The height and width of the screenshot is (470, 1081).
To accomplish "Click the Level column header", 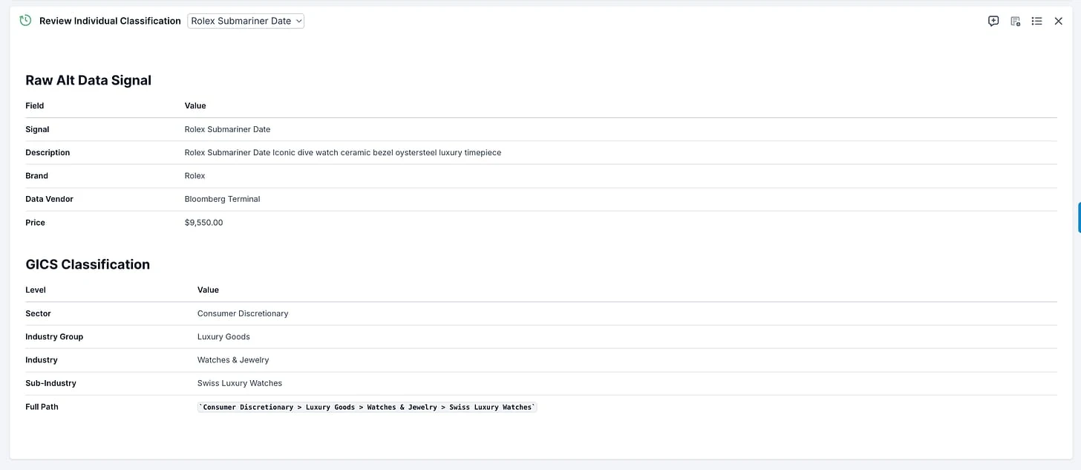I will coord(36,290).
